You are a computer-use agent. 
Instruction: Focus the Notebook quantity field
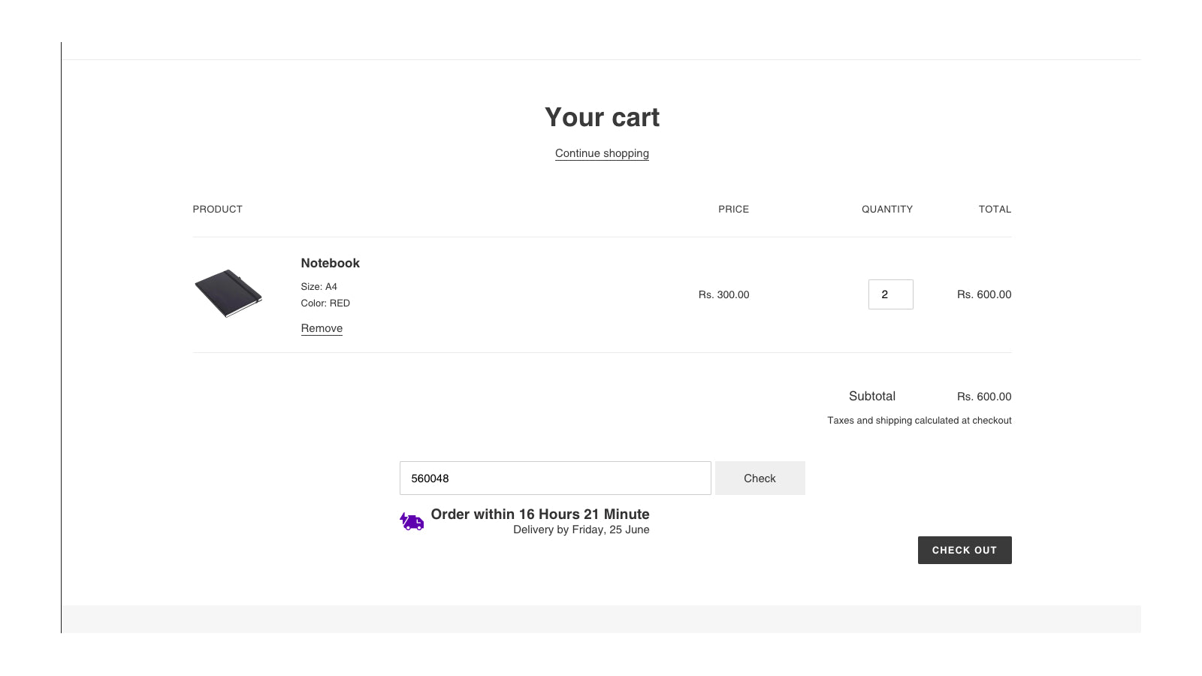coord(890,294)
